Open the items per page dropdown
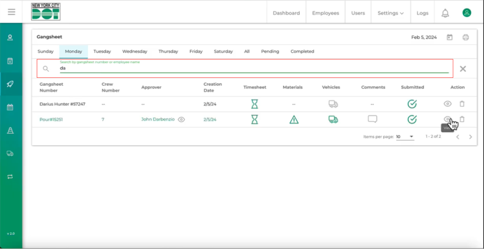 point(405,137)
